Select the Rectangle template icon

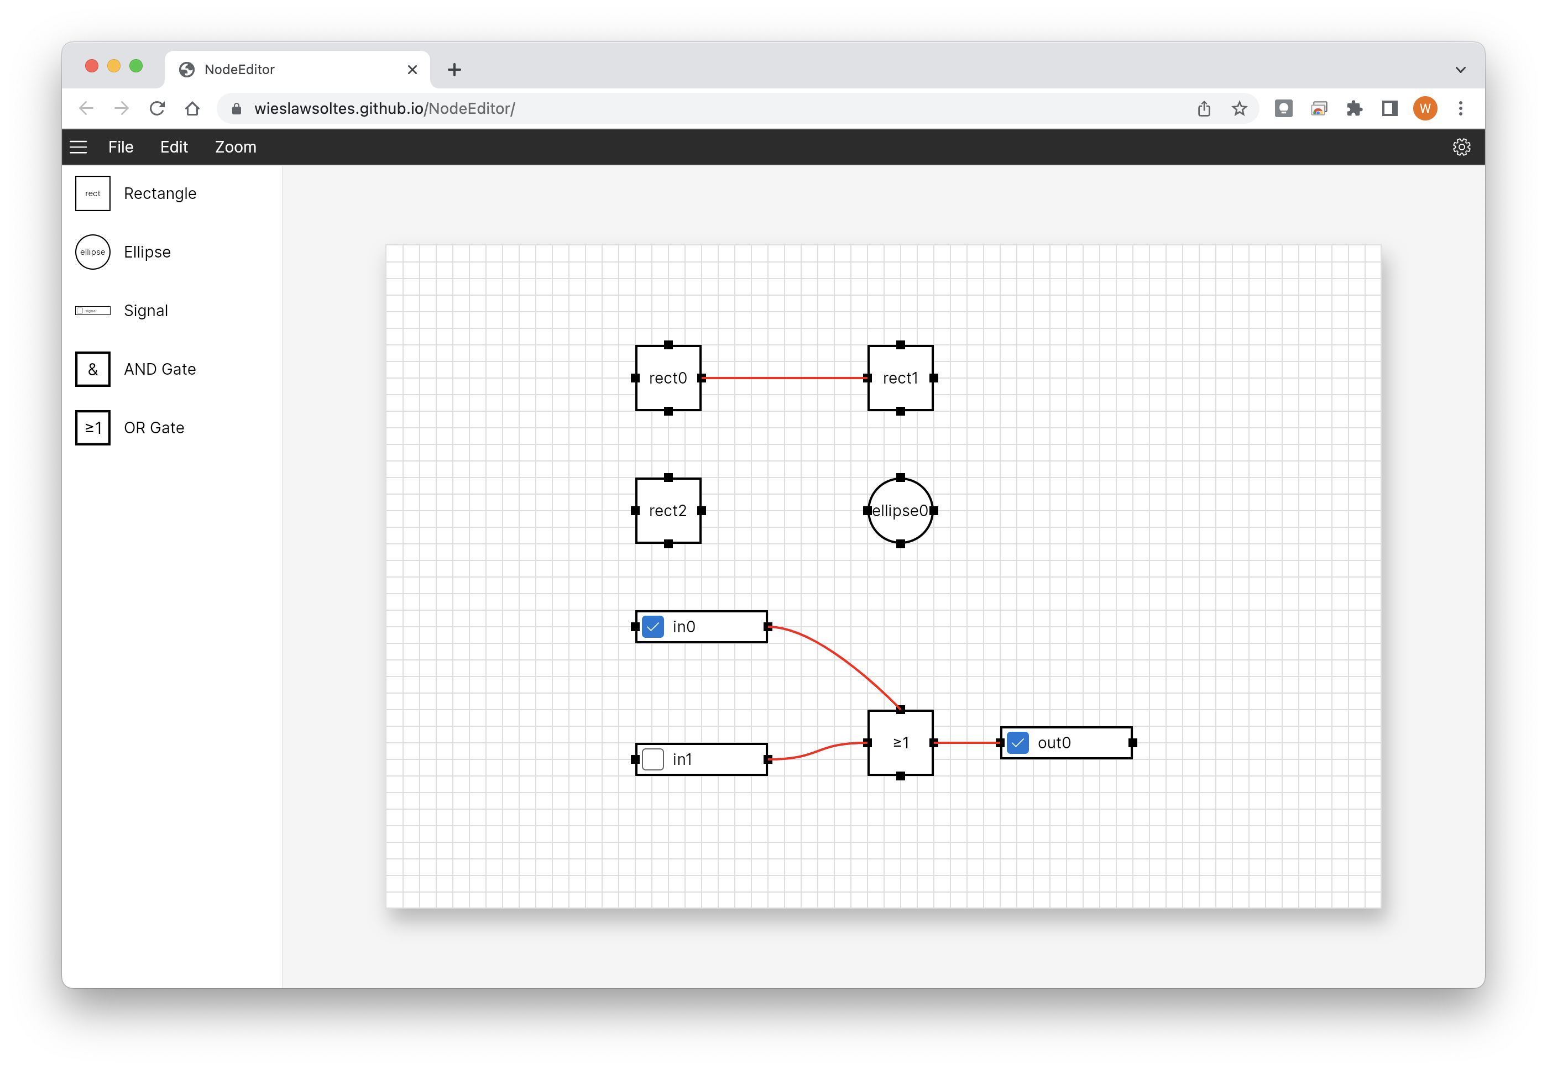(x=92, y=194)
